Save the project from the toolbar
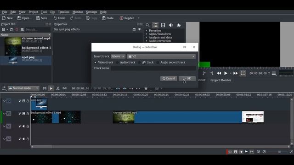Image resolution: width=294 pixels, height=165 pixels. pyautogui.click(x=42, y=18)
